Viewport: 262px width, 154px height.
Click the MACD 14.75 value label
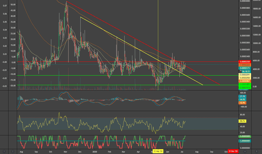click(x=242, y=100)
